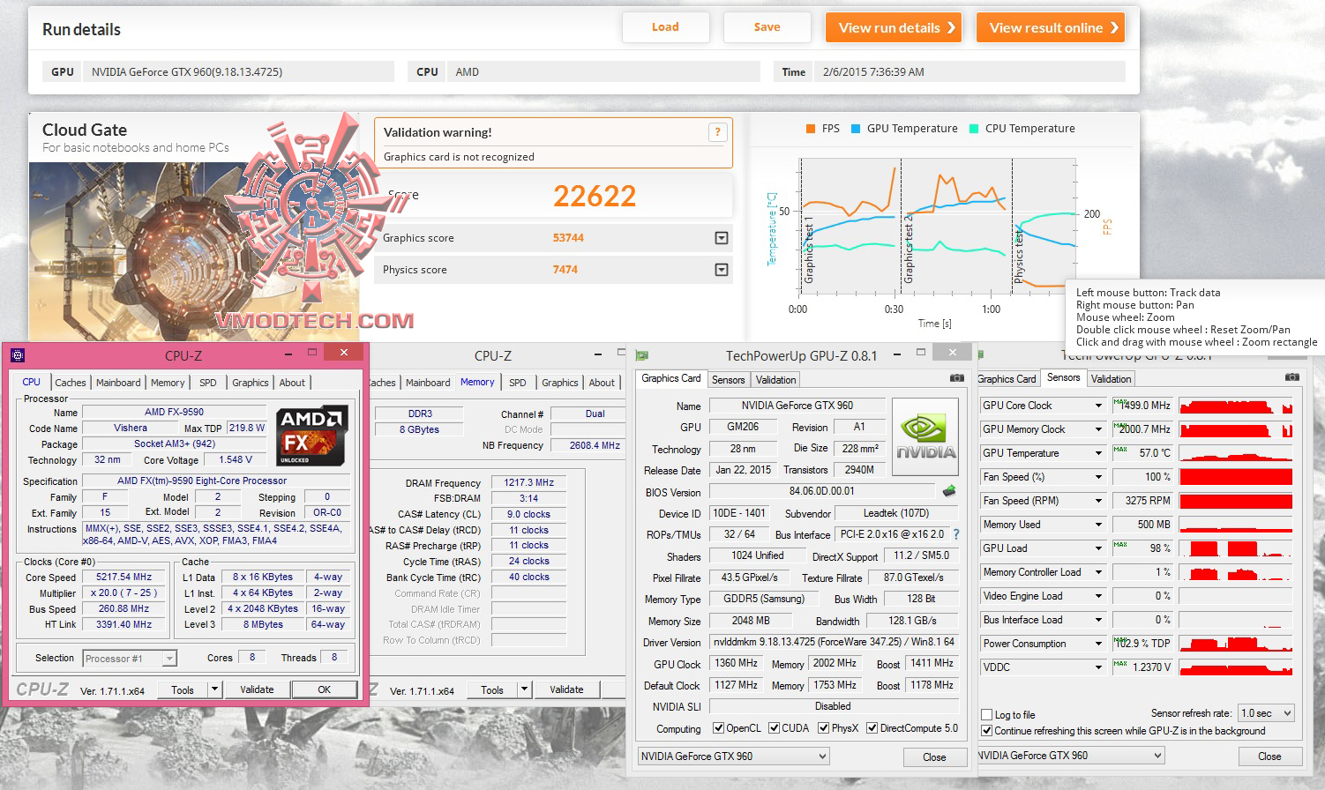Open the Memory Used sensor dropdown
Viewport: 1325px width, 790px height.
coord(1098,525)
